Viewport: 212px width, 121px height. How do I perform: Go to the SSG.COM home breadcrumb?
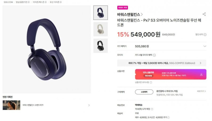pyautogui.click(x=8, y=2)
